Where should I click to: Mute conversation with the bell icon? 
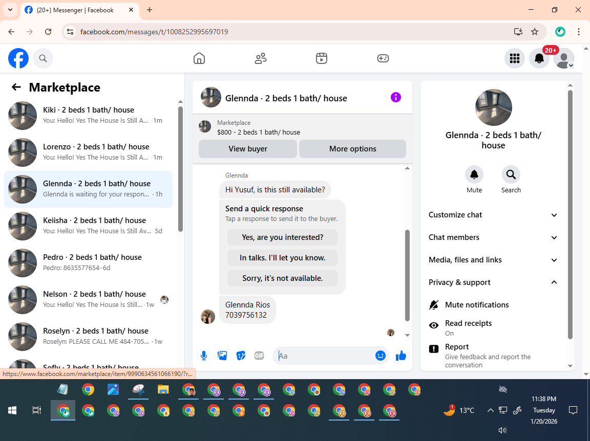(x=474, y=174)
